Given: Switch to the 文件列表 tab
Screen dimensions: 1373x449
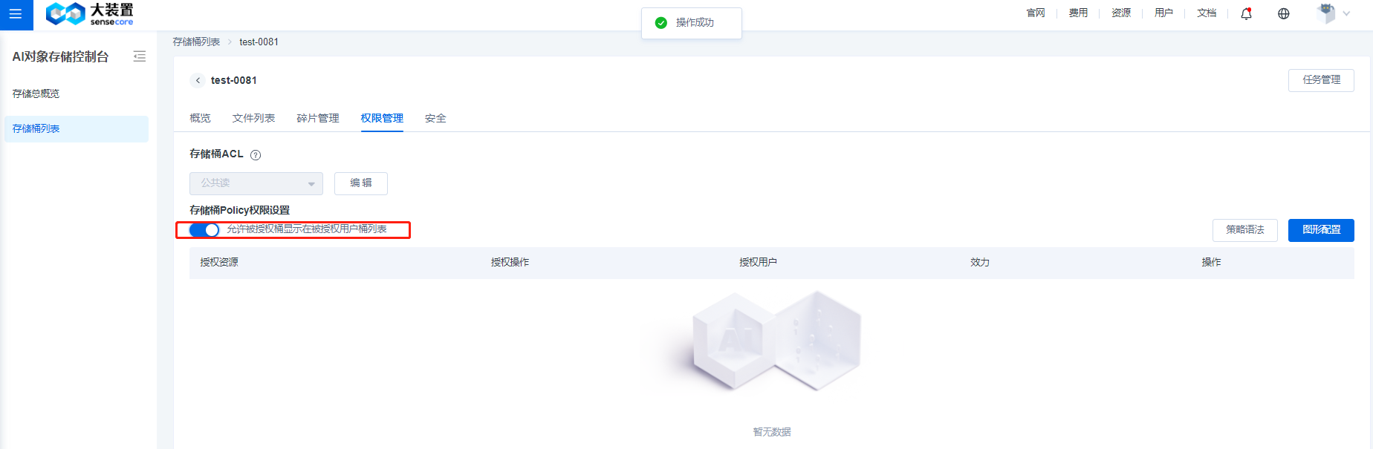Looking at the screenshot, I should click(253, 118).
